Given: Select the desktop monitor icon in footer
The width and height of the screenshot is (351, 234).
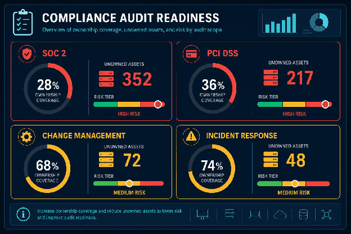Looking at the screenshot, I should (202, 214).
